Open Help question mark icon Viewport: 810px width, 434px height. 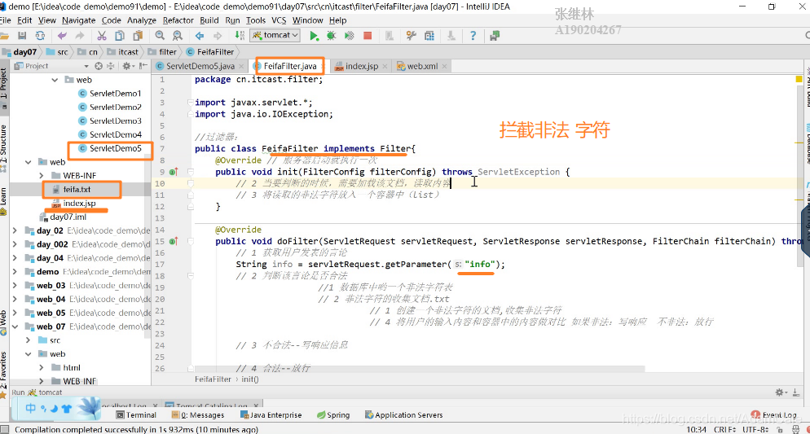(473, 36)
